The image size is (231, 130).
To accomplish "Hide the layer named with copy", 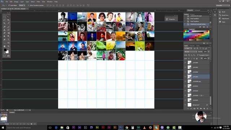I will tap(185, 81).
